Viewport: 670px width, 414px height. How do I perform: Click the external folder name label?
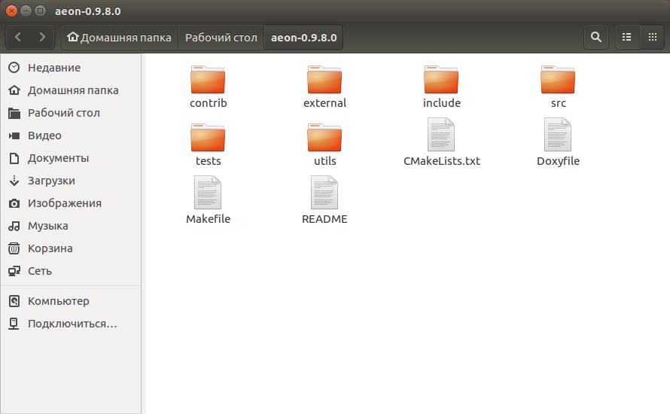click(x=324, y=103)
